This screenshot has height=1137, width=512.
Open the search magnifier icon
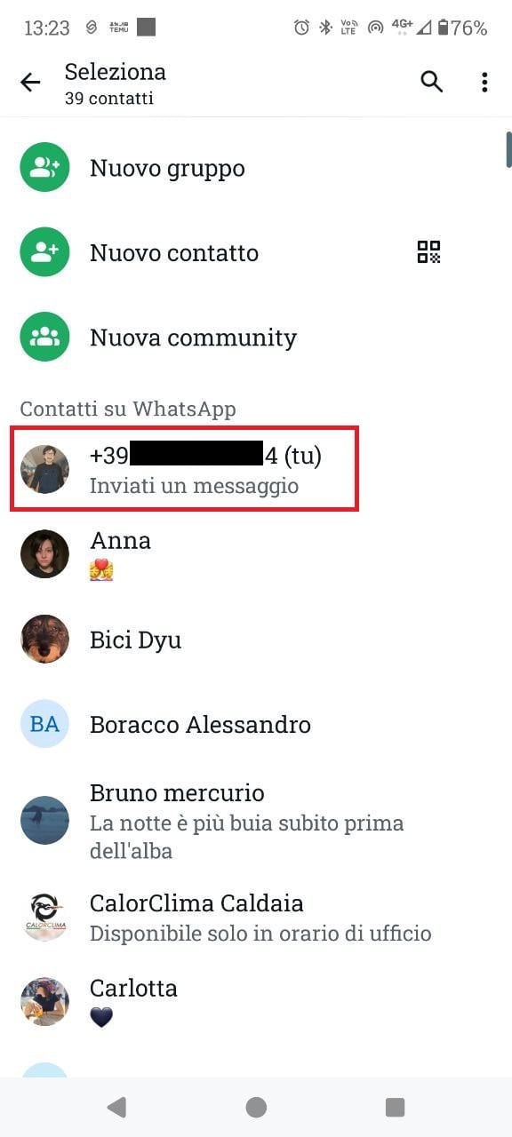coord(431,82)
